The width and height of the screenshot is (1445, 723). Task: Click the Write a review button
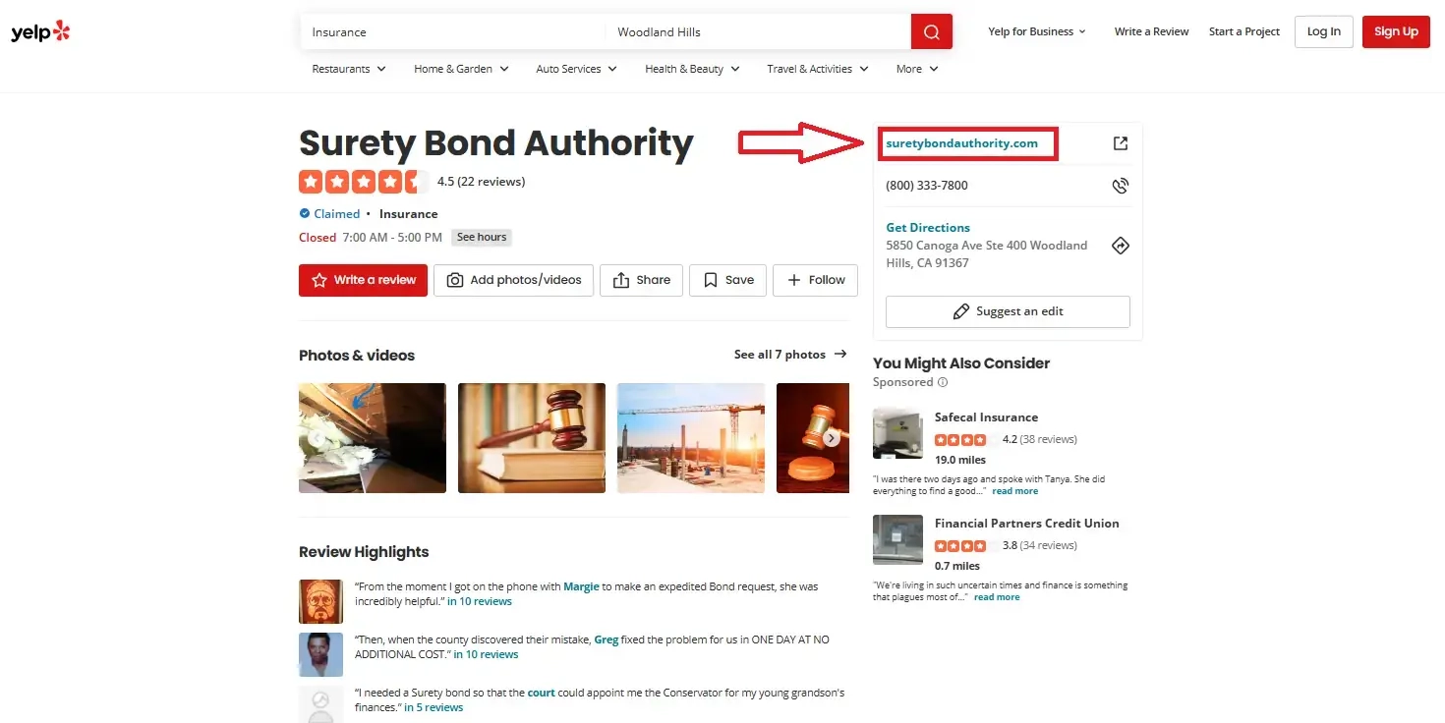coord(364,280)
